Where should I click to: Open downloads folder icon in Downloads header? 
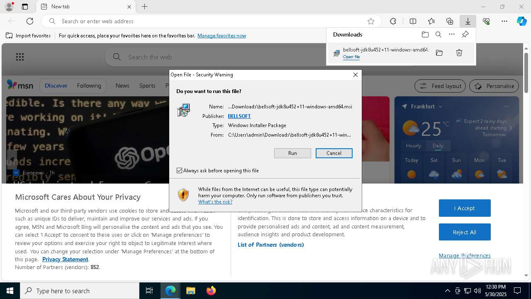[425, 34]
